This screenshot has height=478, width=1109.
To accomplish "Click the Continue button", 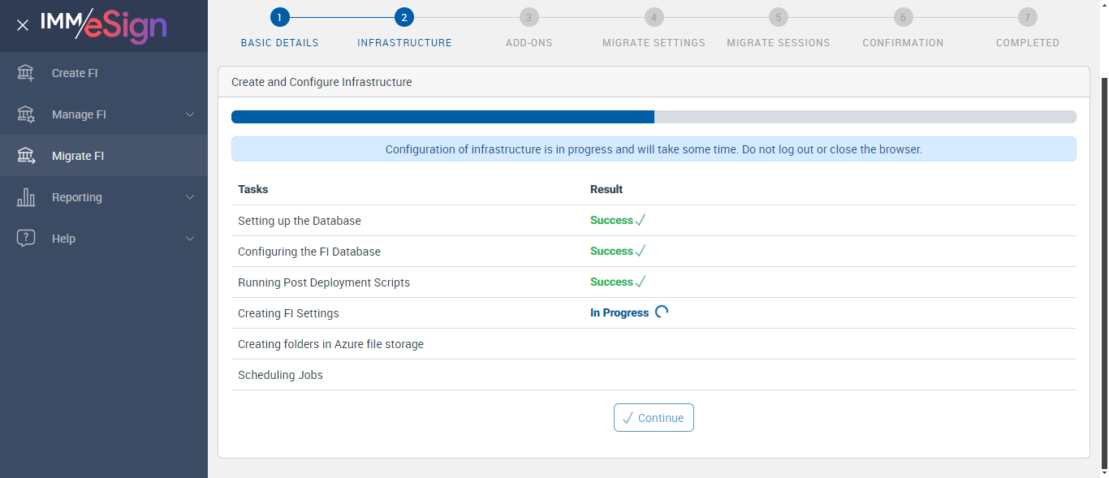I will click(654, 418).
